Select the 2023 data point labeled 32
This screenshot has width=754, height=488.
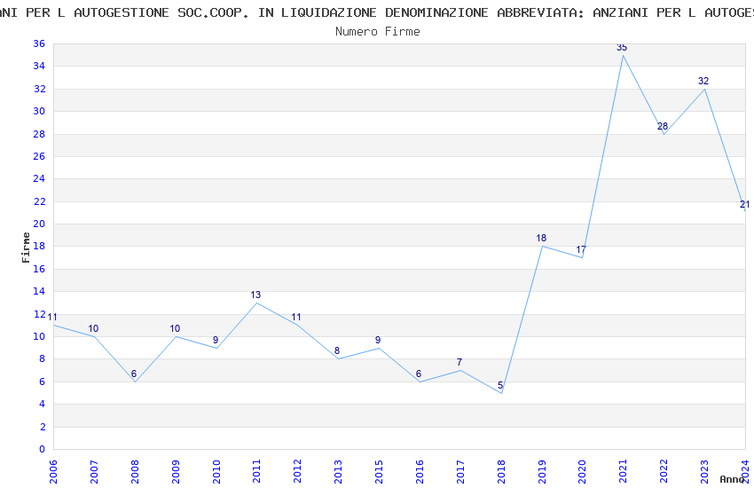click(703, 81)
